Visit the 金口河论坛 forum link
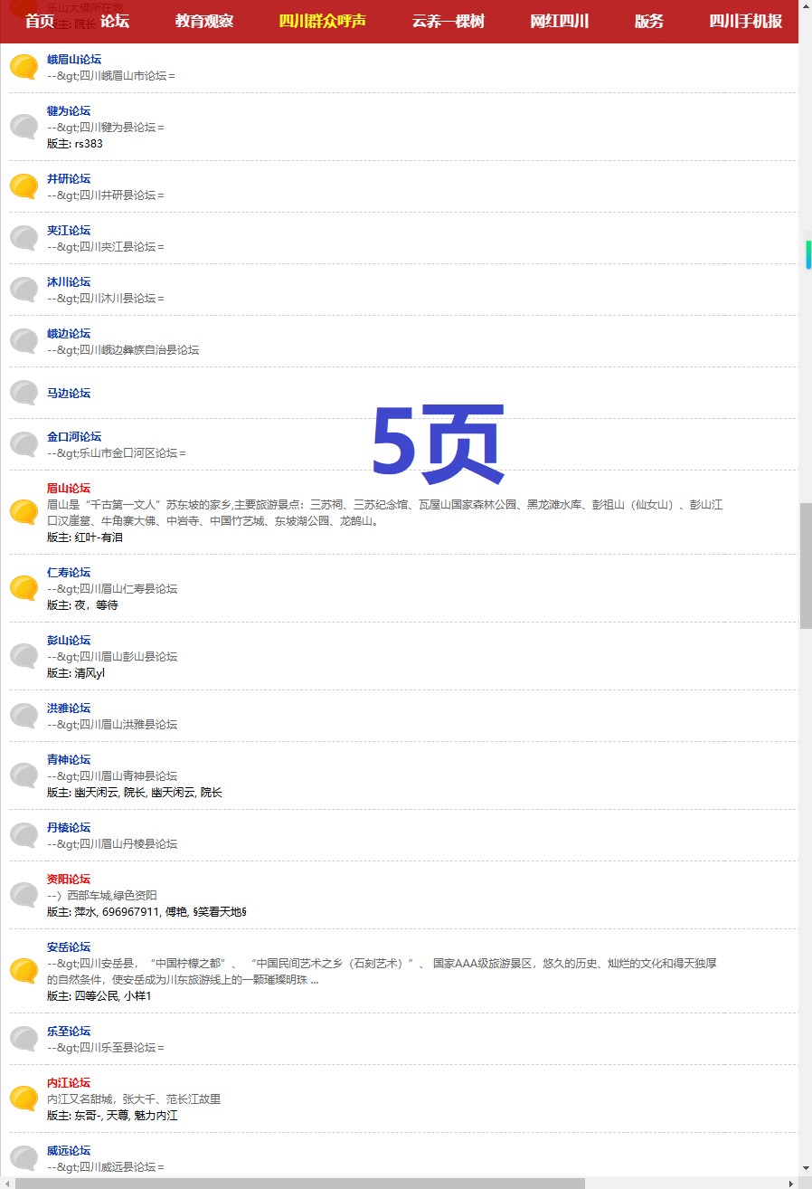 point(74,437)
